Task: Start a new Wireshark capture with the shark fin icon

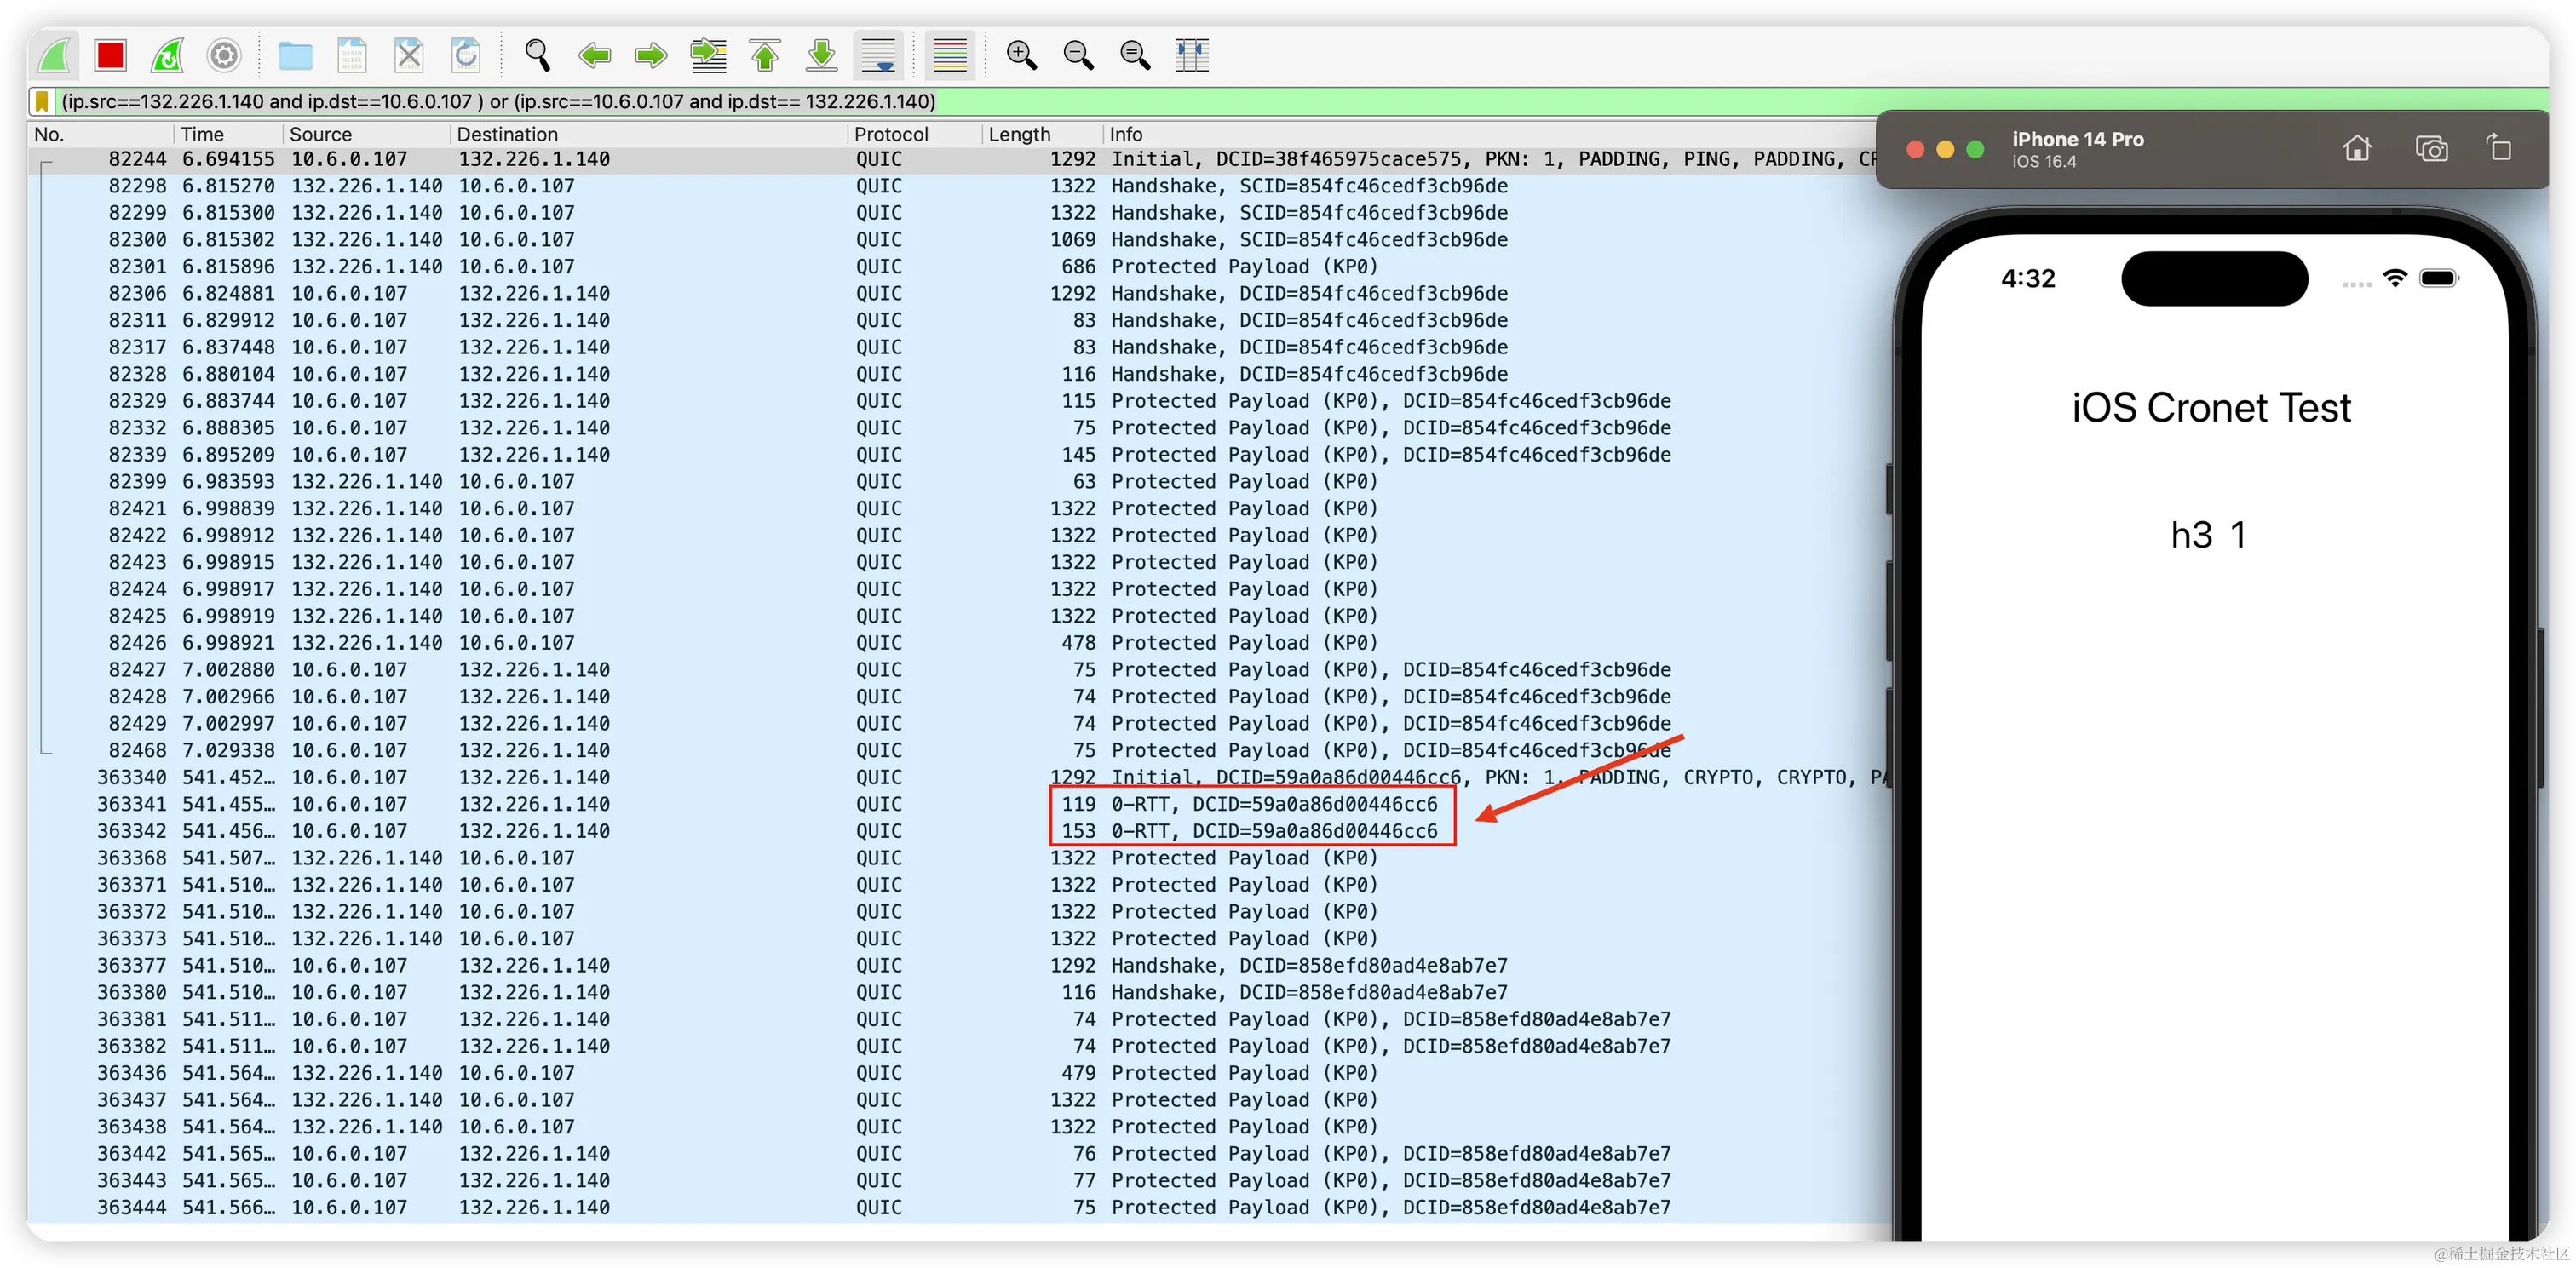Action: [x=55, y=55]
